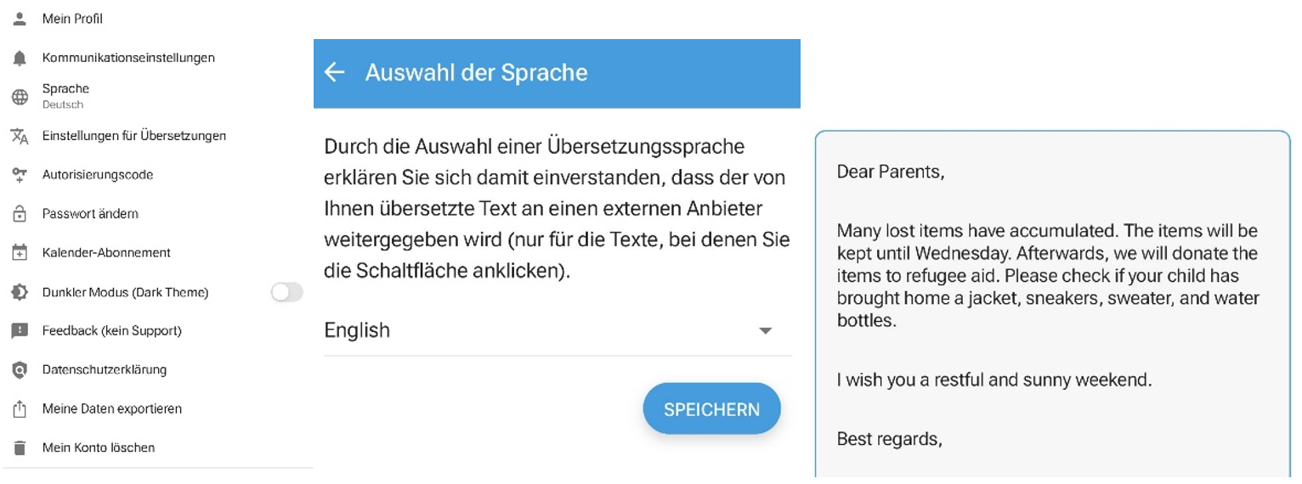Click the shield icon for Datenschutzerklärung
Viewport: 1302px width, 484px height.
tap(20, 370)
